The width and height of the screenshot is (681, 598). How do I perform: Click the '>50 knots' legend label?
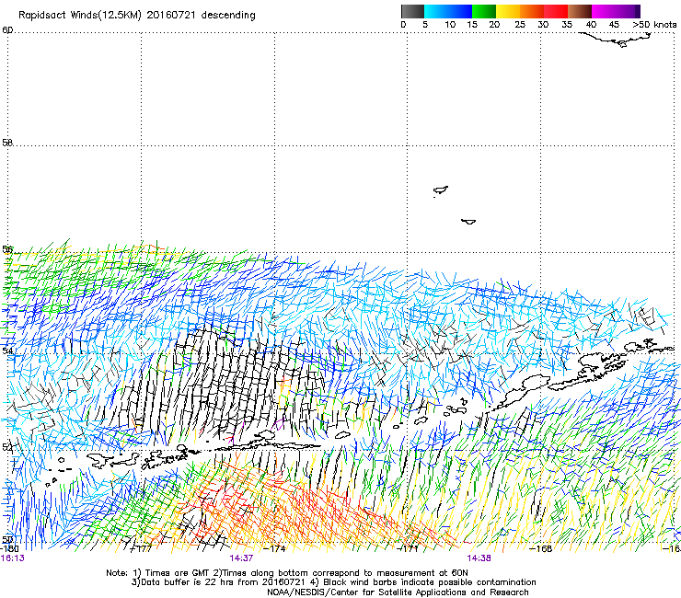tap(654, 25)
